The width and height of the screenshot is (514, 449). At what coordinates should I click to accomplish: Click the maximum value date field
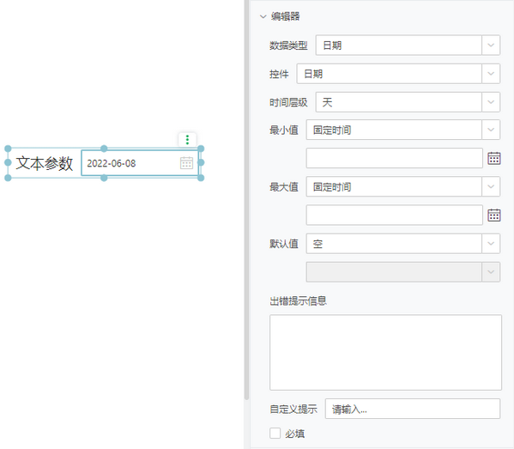click(395, 215)
